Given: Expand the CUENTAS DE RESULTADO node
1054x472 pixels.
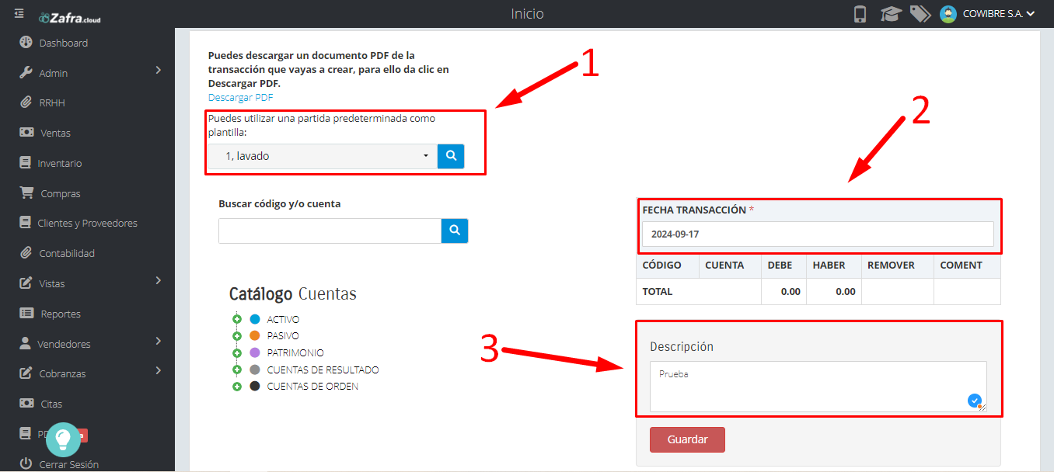Looking at the screenshot, I should click(237, 370).
